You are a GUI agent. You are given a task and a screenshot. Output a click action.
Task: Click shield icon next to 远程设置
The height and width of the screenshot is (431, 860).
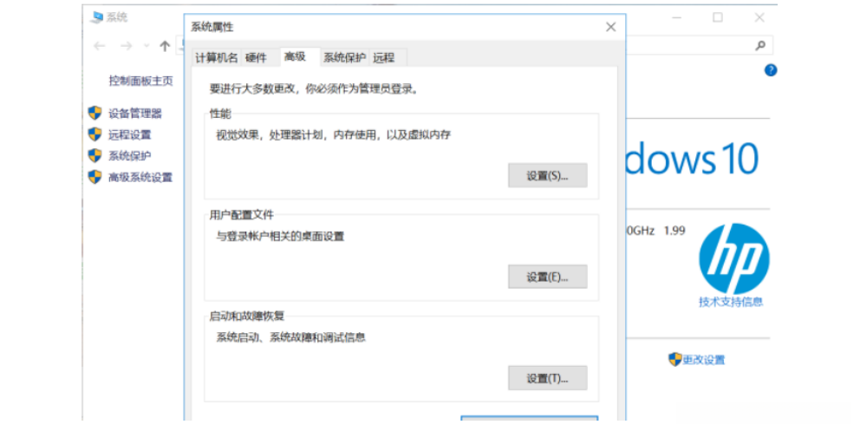click(94, 134)
